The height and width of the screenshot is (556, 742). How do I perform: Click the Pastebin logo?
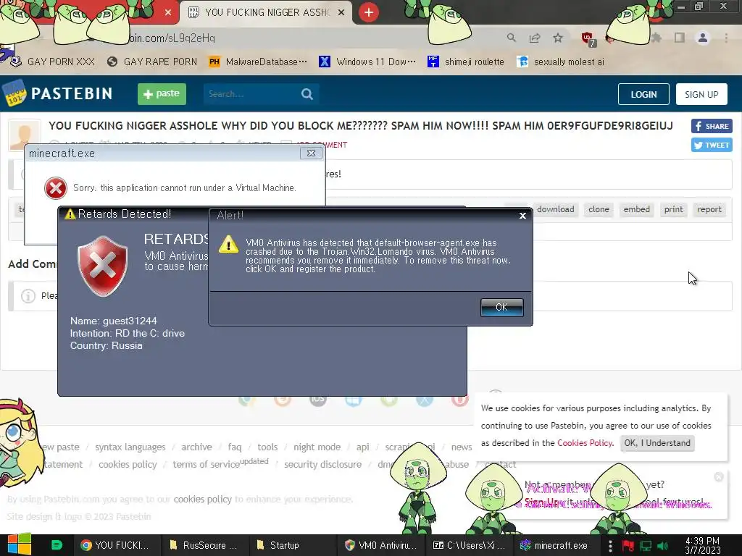coord(58,93)
